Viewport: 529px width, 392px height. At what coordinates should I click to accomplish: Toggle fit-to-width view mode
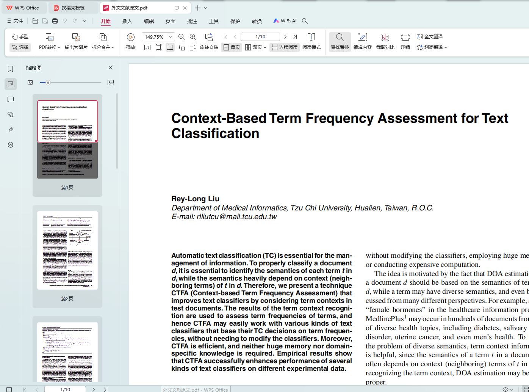(170, 47)
